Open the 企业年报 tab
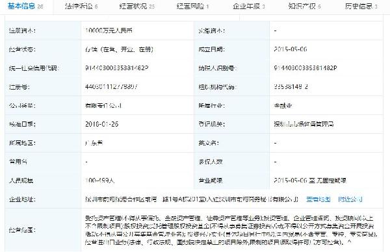Screen dimensions: 390x252 coord(249,6)
